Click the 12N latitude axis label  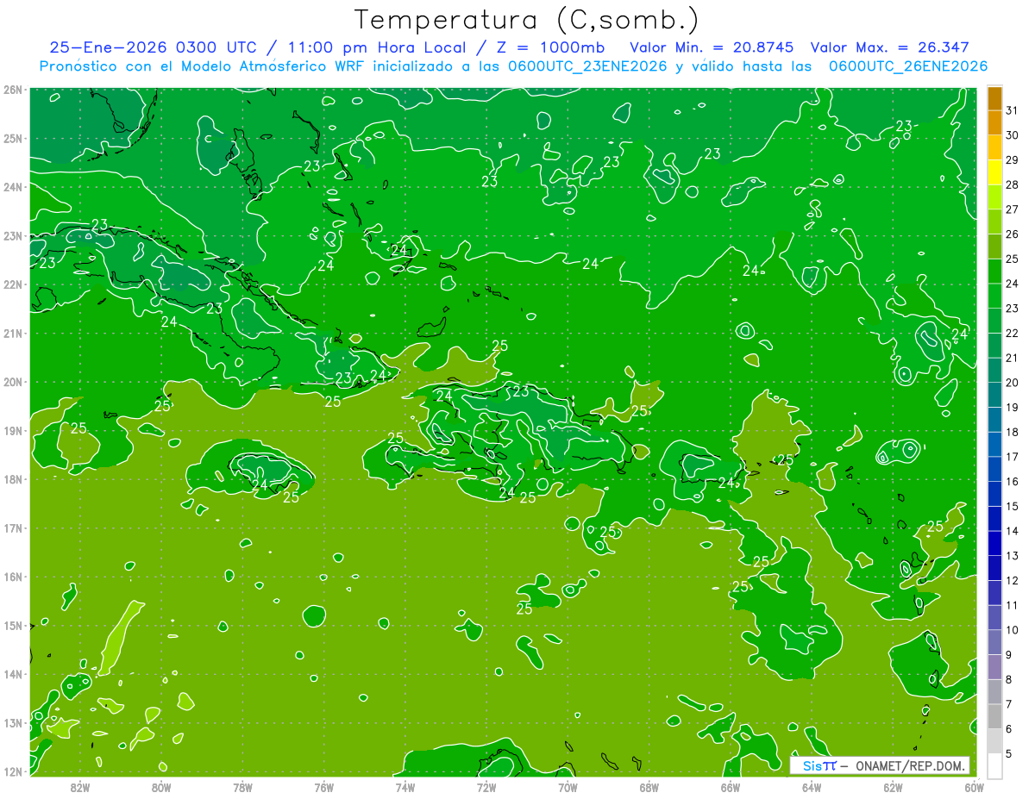pos(13,771)
